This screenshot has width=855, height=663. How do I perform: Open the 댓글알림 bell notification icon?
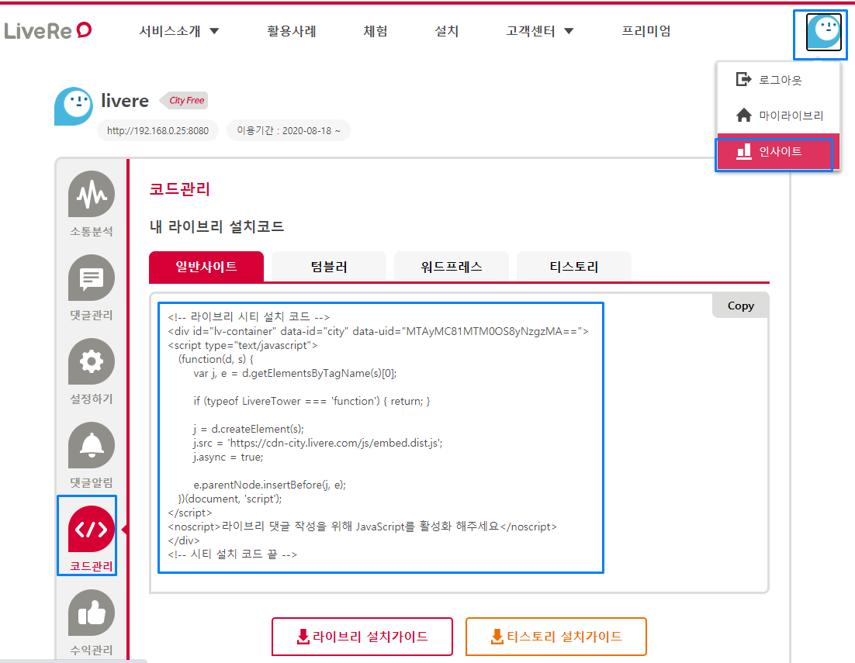[x=91, y=446]
